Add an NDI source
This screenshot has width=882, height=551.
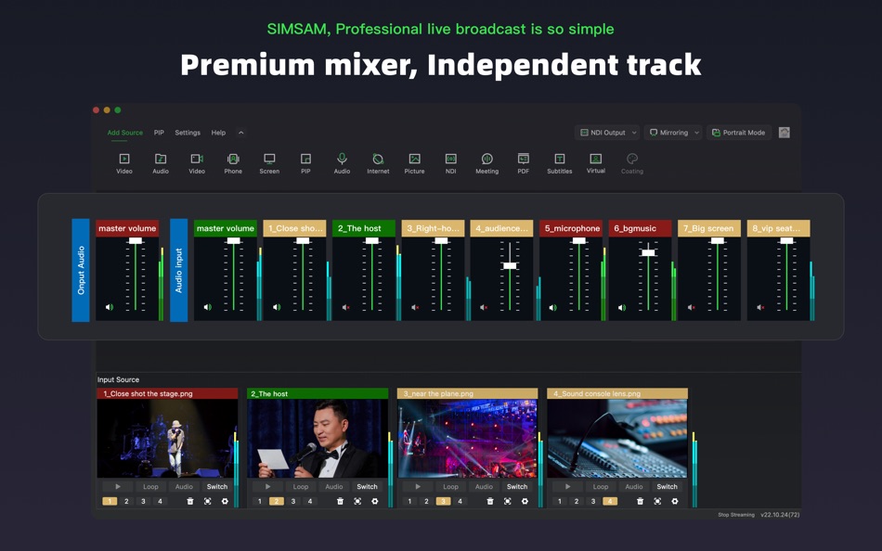[x=450, y=163]
